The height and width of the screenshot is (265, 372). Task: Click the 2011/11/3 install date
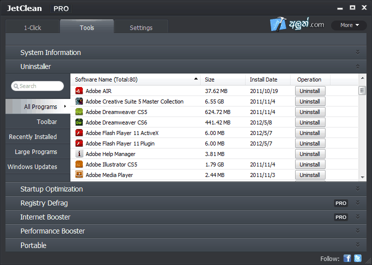click(262, 175)
